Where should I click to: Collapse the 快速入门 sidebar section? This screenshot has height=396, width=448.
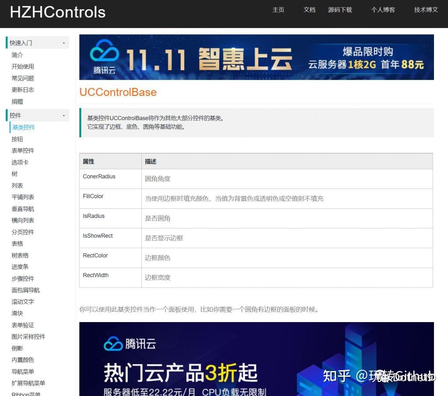(38, 43)
